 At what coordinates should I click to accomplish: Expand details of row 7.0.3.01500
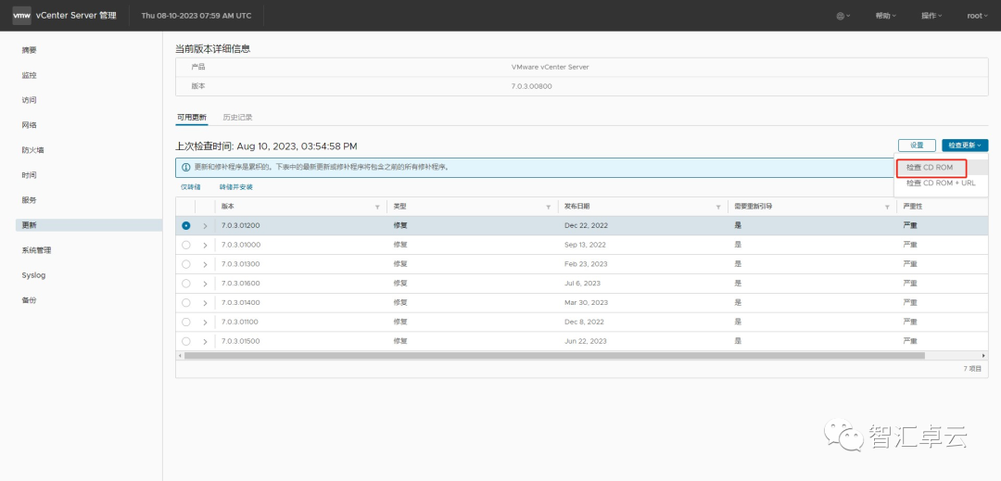pyautogui.click(x=205, y=341)
